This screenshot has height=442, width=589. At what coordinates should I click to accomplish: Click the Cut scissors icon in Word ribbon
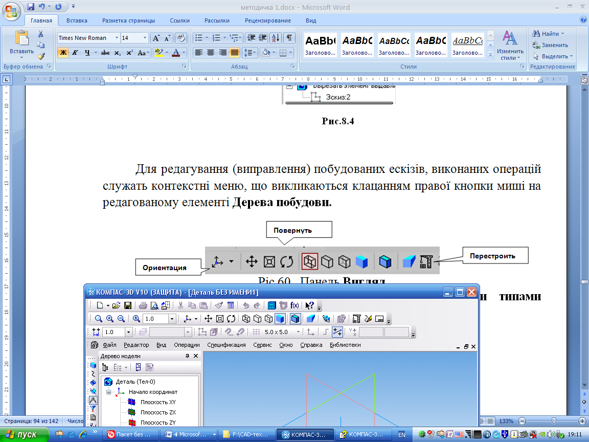pyautogui.click(x=40, y=34)
